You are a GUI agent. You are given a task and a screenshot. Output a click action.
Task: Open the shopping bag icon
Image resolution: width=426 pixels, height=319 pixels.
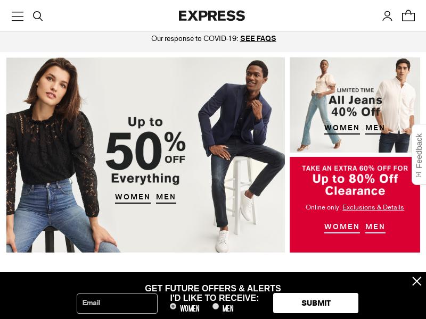[408, 16]
